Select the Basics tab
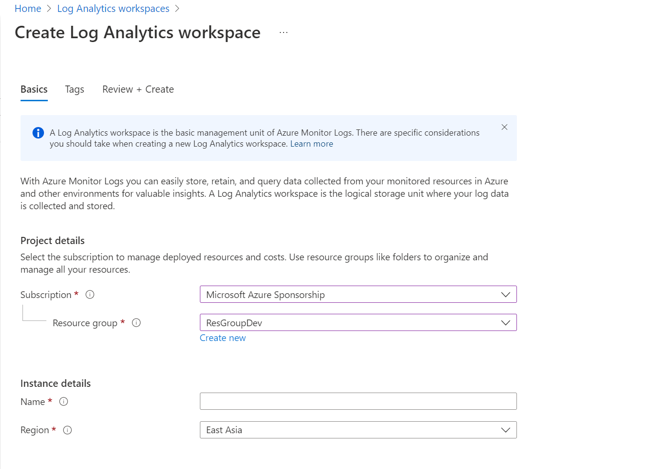Image resolution: width=669 pixels, height=469 pixels. tap(34, 89)
